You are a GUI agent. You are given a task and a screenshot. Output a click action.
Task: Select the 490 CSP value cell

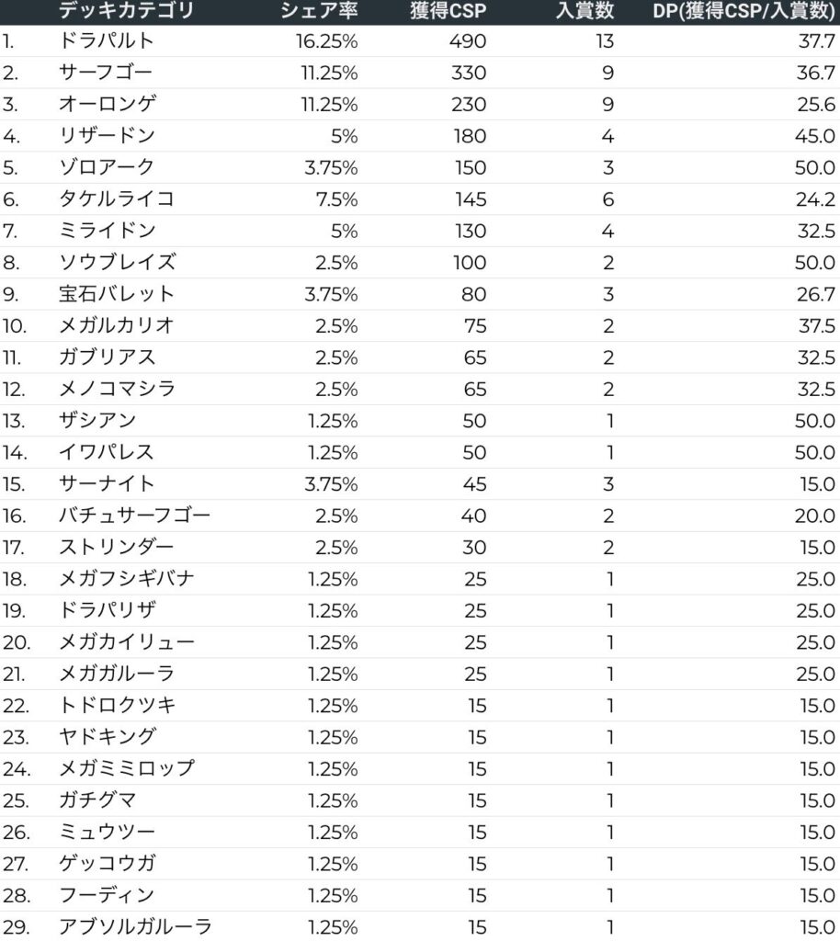point(468,41)
